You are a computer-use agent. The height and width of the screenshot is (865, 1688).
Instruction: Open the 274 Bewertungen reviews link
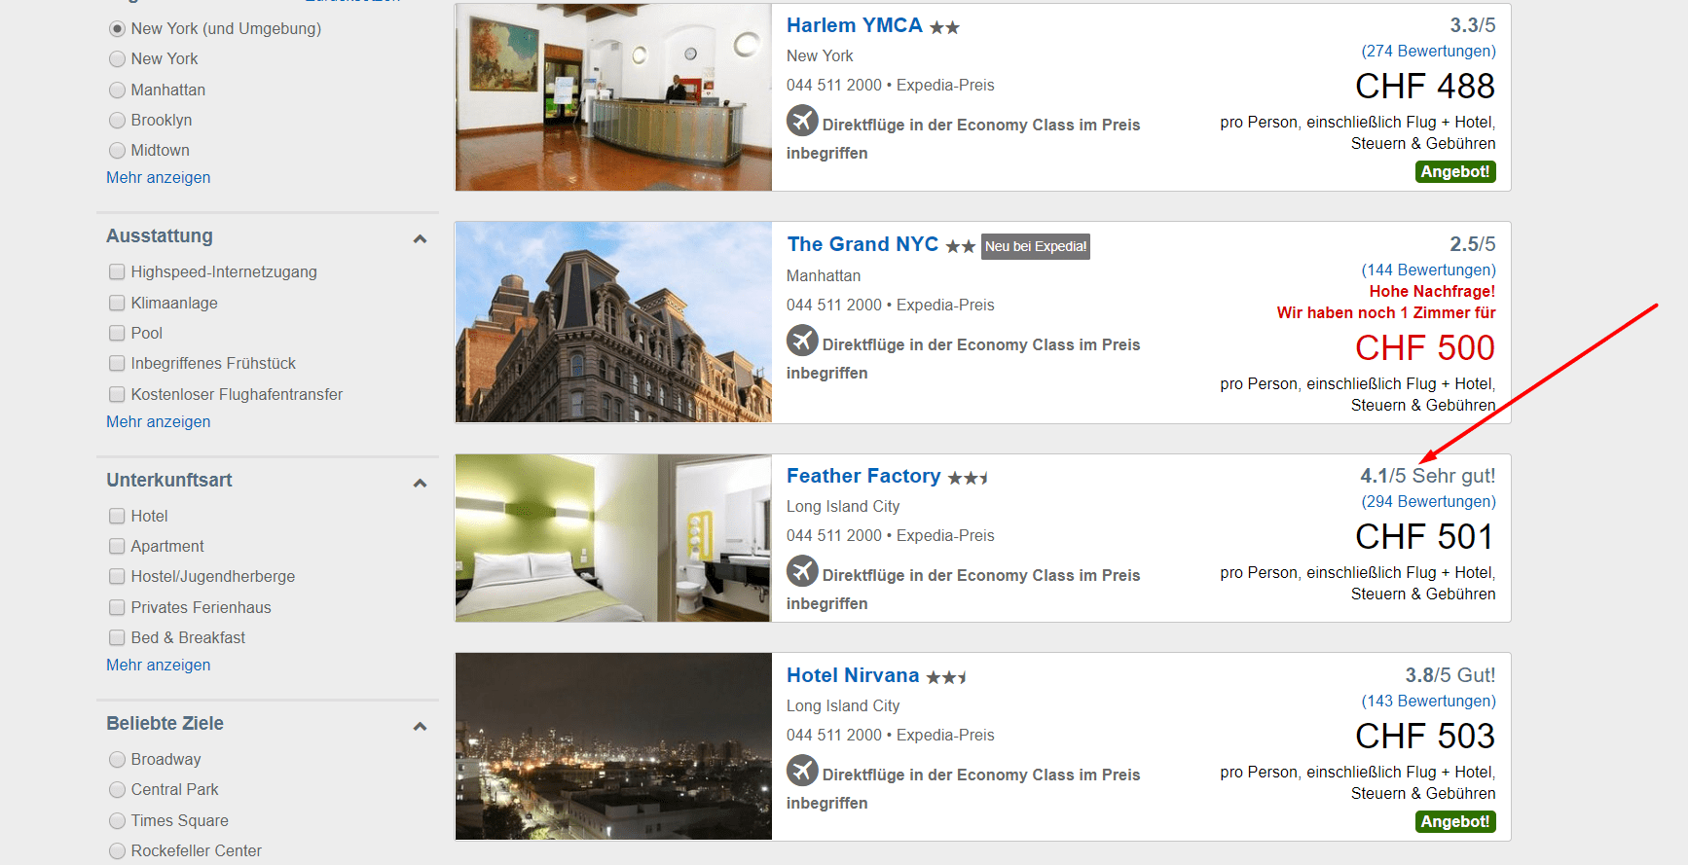[x=1428, y=51]
